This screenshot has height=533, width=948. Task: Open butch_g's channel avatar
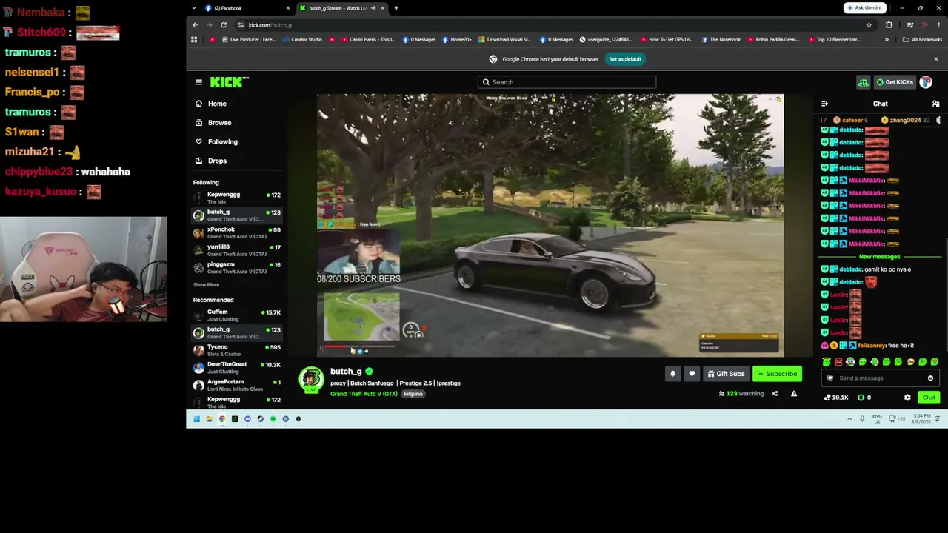[x=311, y=380]
